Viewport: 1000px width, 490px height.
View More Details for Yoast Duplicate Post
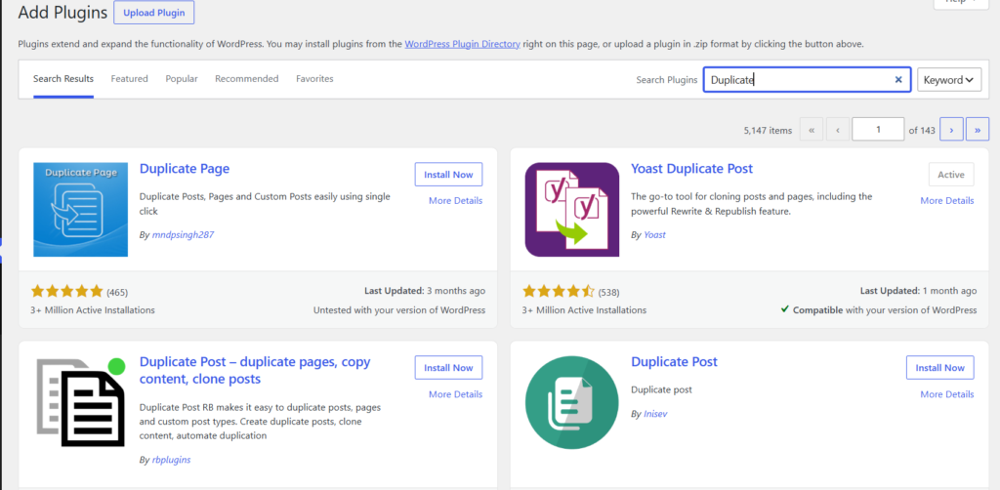947,201
